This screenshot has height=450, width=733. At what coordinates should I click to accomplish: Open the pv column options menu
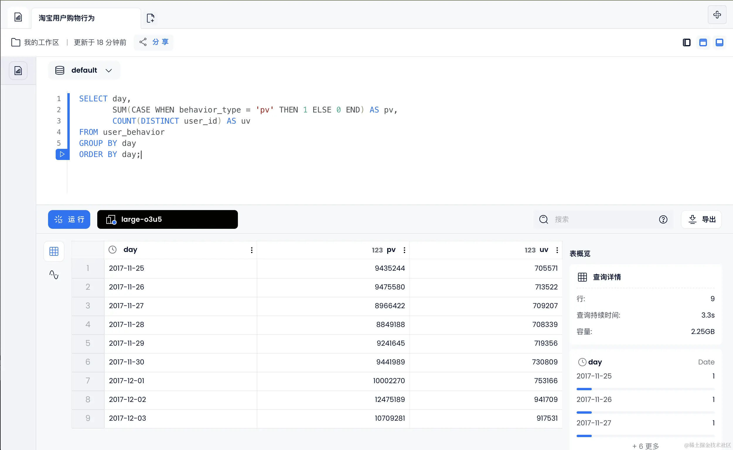click(404, 250)
